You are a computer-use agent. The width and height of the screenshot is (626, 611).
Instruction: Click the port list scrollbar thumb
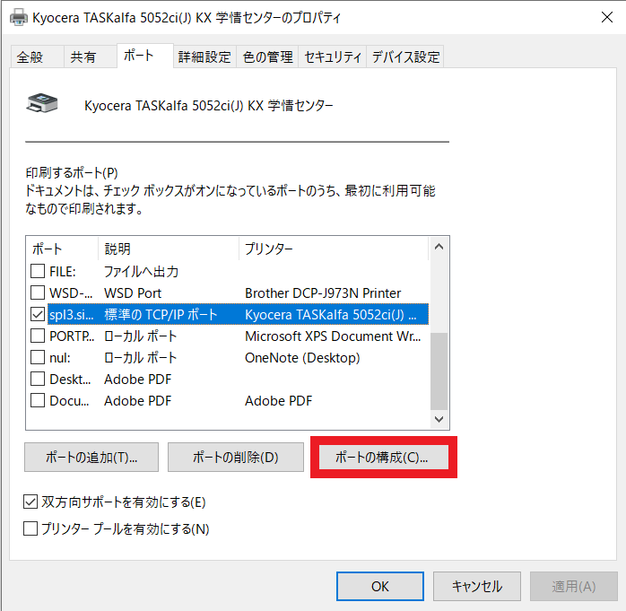tap(439, 371)
